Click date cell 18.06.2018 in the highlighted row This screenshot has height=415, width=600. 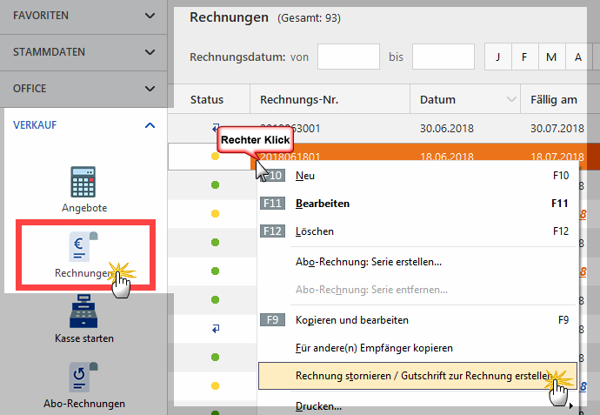447,157
